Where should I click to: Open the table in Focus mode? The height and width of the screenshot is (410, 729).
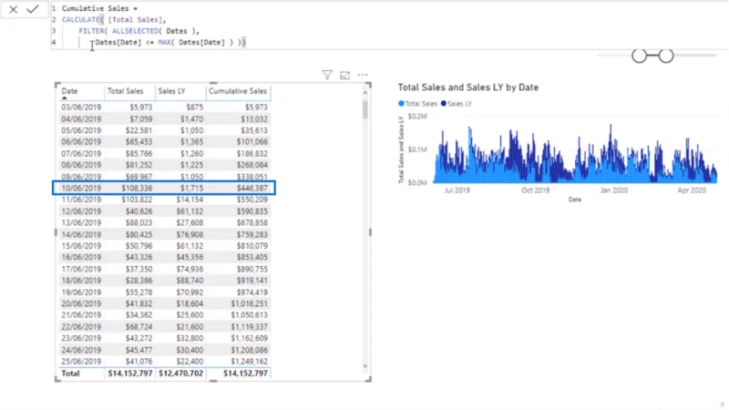pos(345,76)
